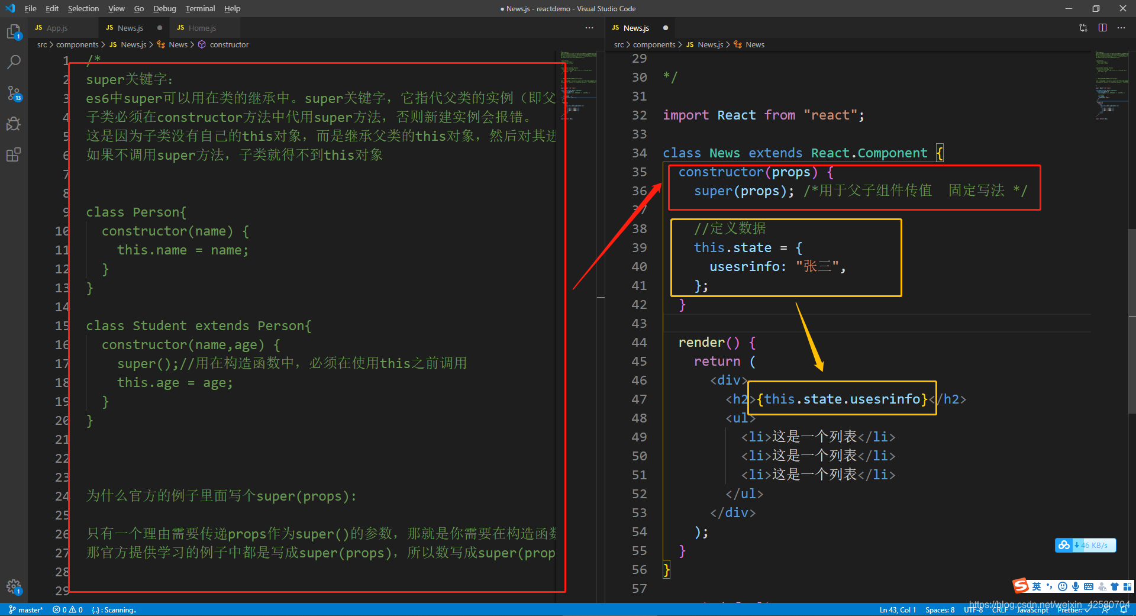Expand 'components' breadcrumb in left editor
Viewport: 1136px width, 616px height.
pos(78,44)
